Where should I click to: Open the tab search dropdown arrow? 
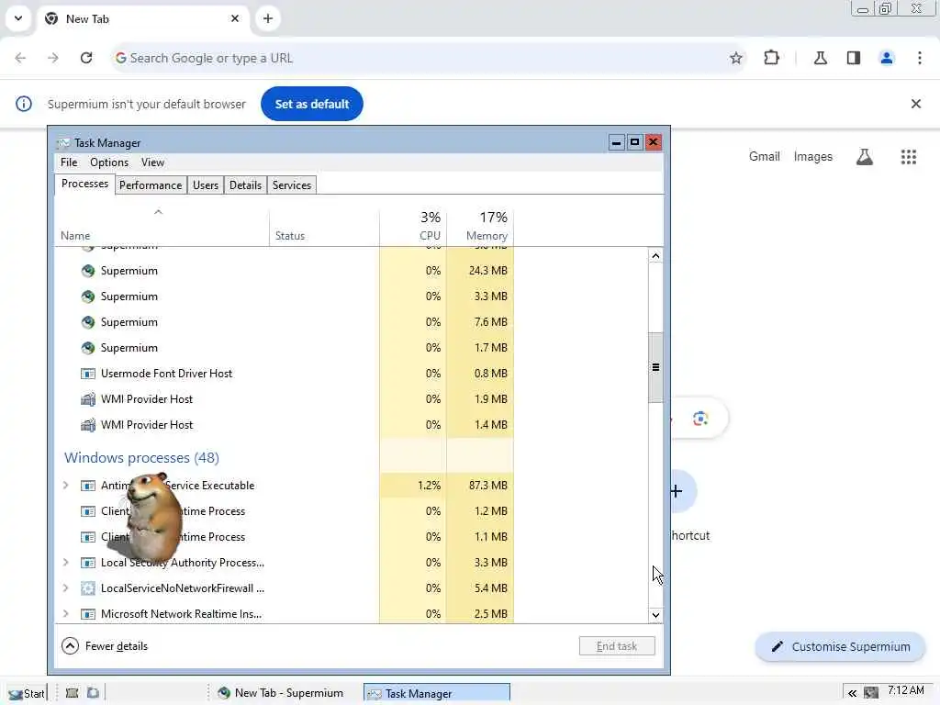coord(18,18)
